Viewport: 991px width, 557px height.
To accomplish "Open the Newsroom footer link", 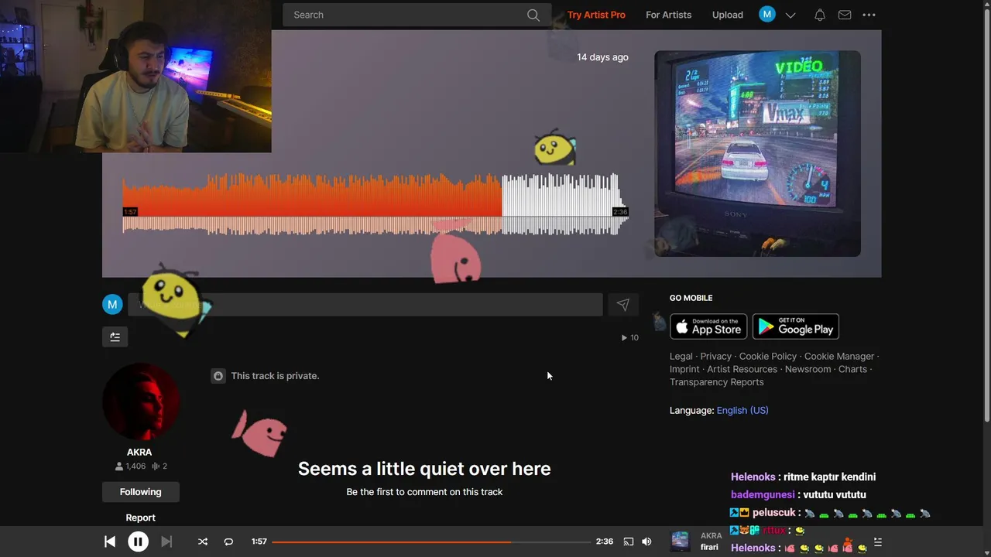I will [x=808, y=369].
